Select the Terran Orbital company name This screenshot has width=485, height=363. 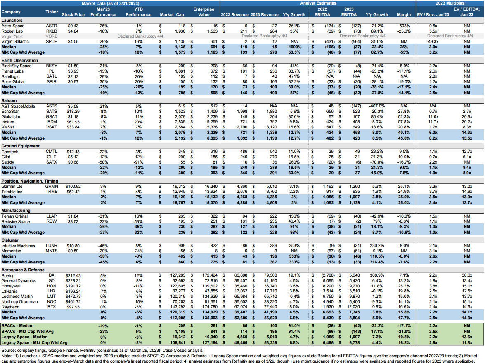click(x=14, y=216)
